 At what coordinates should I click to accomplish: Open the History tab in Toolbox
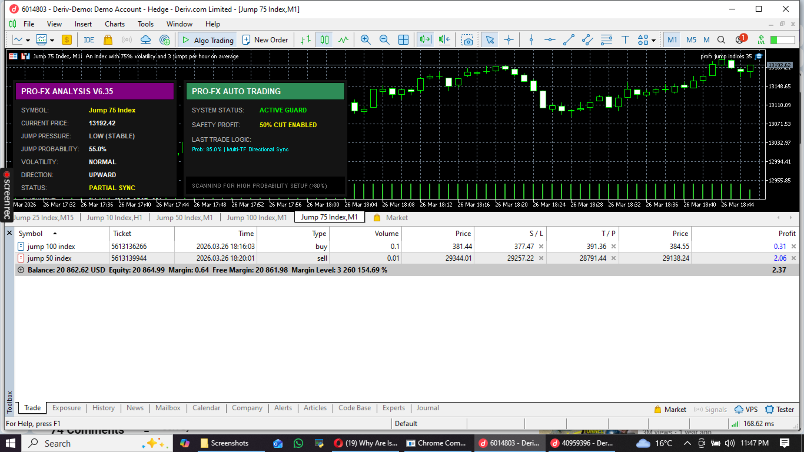tap(104, 408)
